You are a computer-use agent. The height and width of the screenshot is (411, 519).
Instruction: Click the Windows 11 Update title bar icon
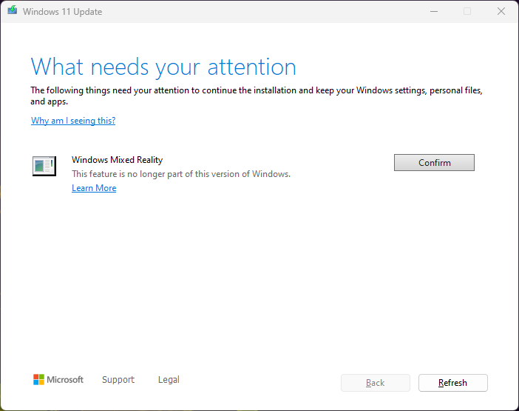(13, 10)
